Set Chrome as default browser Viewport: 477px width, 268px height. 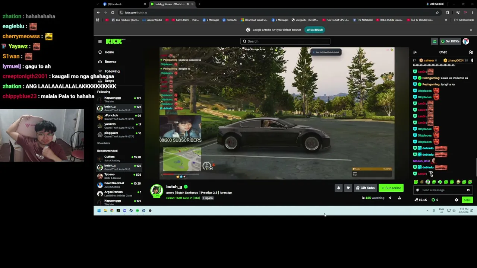(x=315, y=30)
